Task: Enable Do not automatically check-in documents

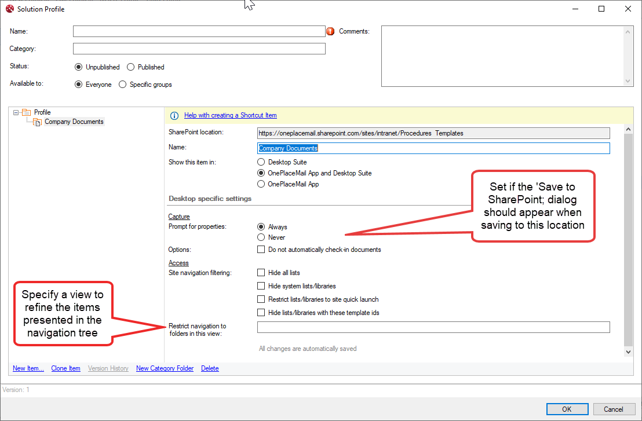Action: pos(261,250)
